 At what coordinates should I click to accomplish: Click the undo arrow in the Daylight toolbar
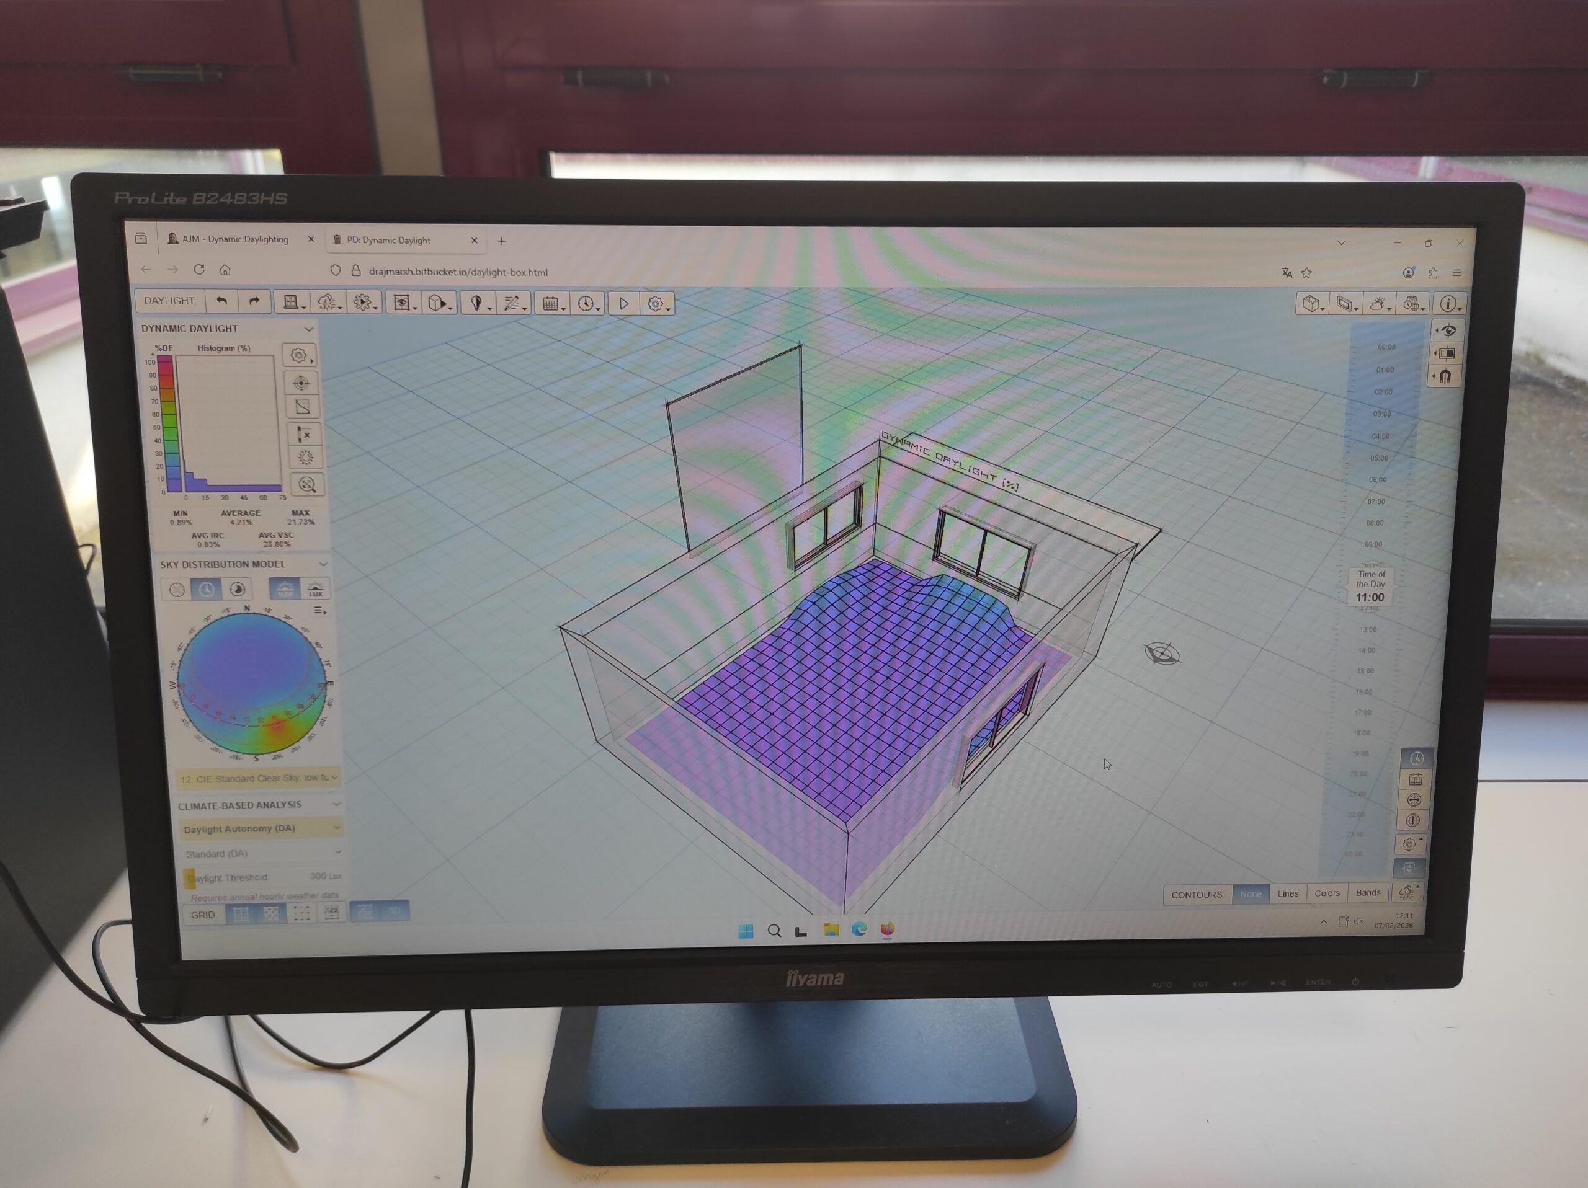222,301
